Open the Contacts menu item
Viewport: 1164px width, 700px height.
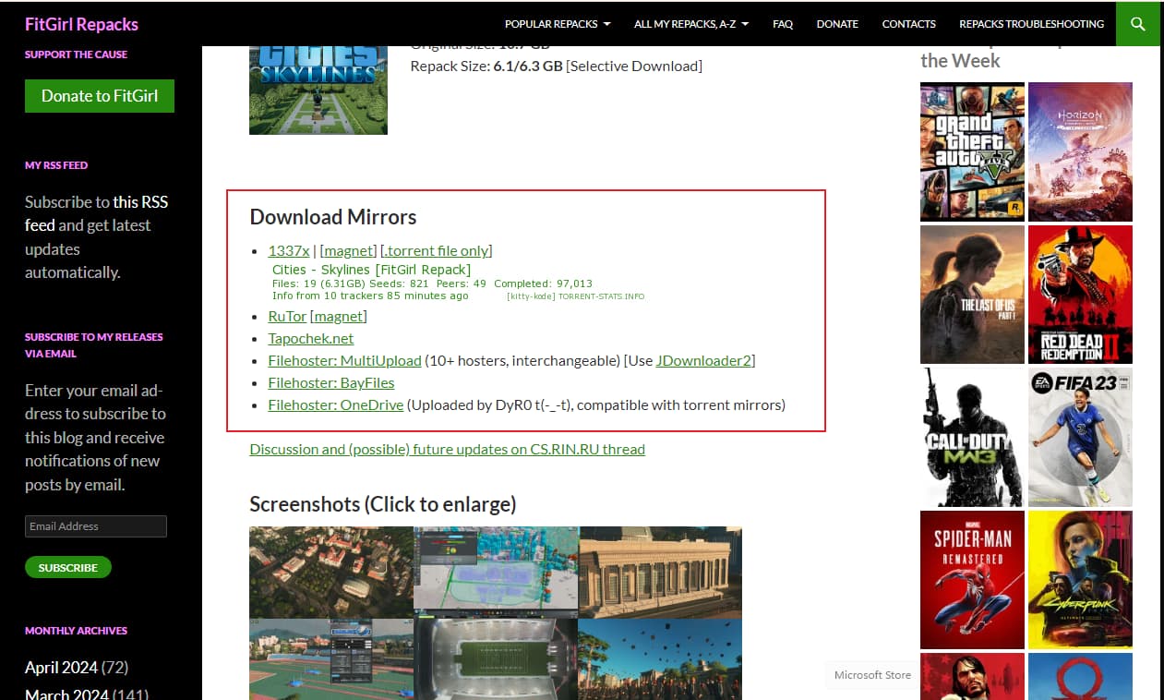click(x=908, y=24)
